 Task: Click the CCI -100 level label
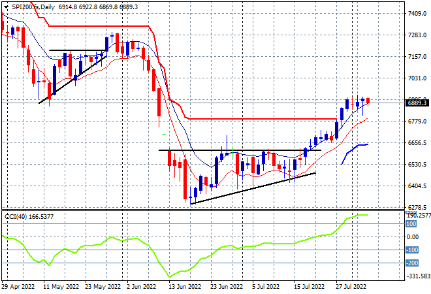click(x=412, y=250)
